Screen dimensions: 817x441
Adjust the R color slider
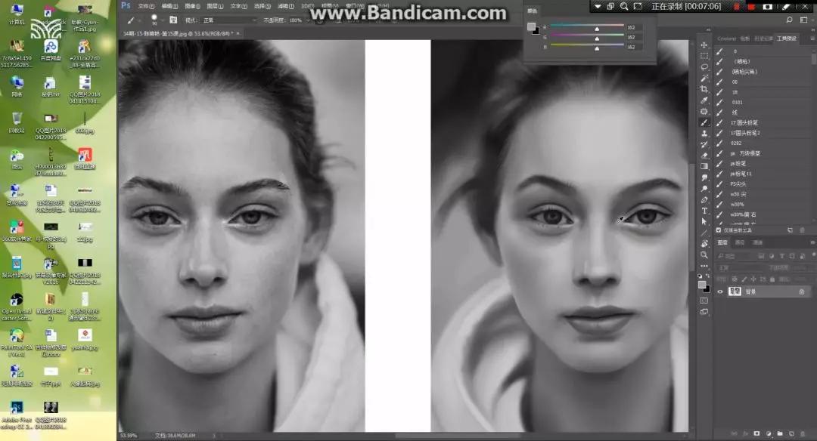[x=597, y=28]
